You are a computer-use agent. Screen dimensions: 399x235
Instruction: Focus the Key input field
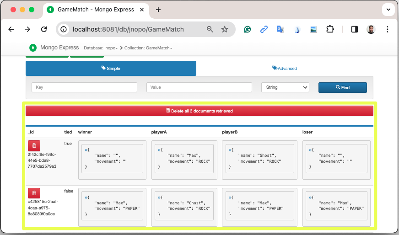point(84,87)
